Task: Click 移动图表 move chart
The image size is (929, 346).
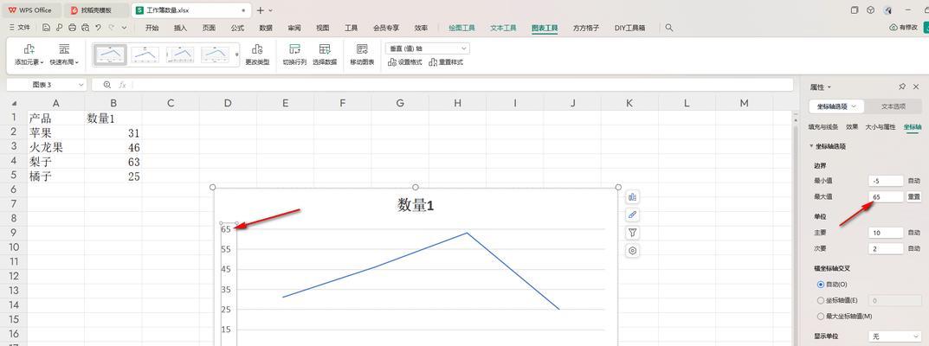Action: click(x=362, y=54)
